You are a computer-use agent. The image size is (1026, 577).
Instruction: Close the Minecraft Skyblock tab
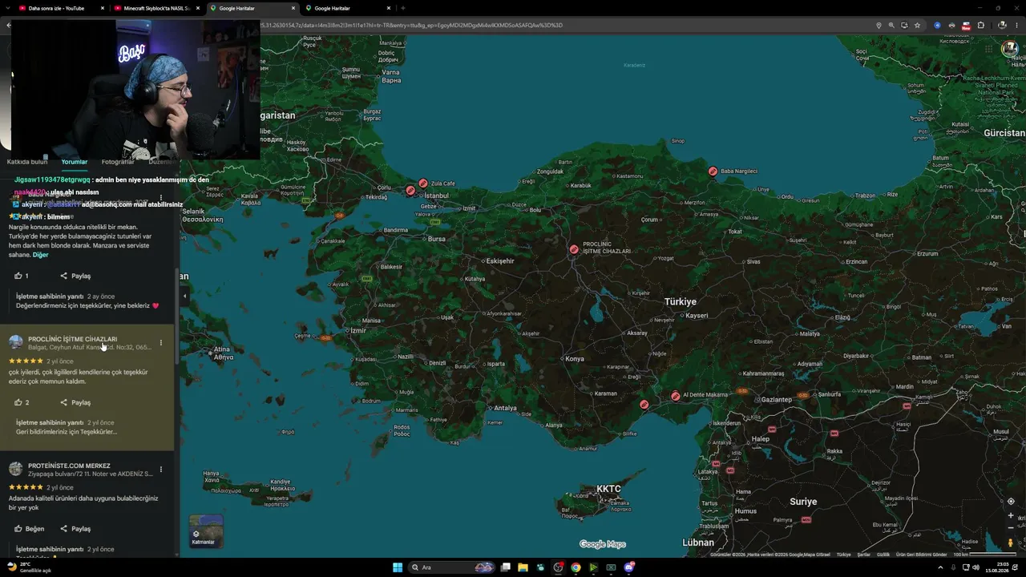pyautogui.click(x=198, y=8)
